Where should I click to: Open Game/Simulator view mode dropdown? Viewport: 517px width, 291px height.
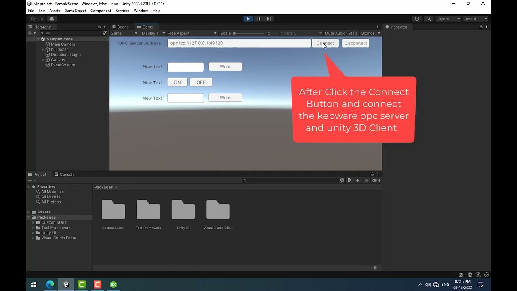pyautogui.click(x=124, y=33)
